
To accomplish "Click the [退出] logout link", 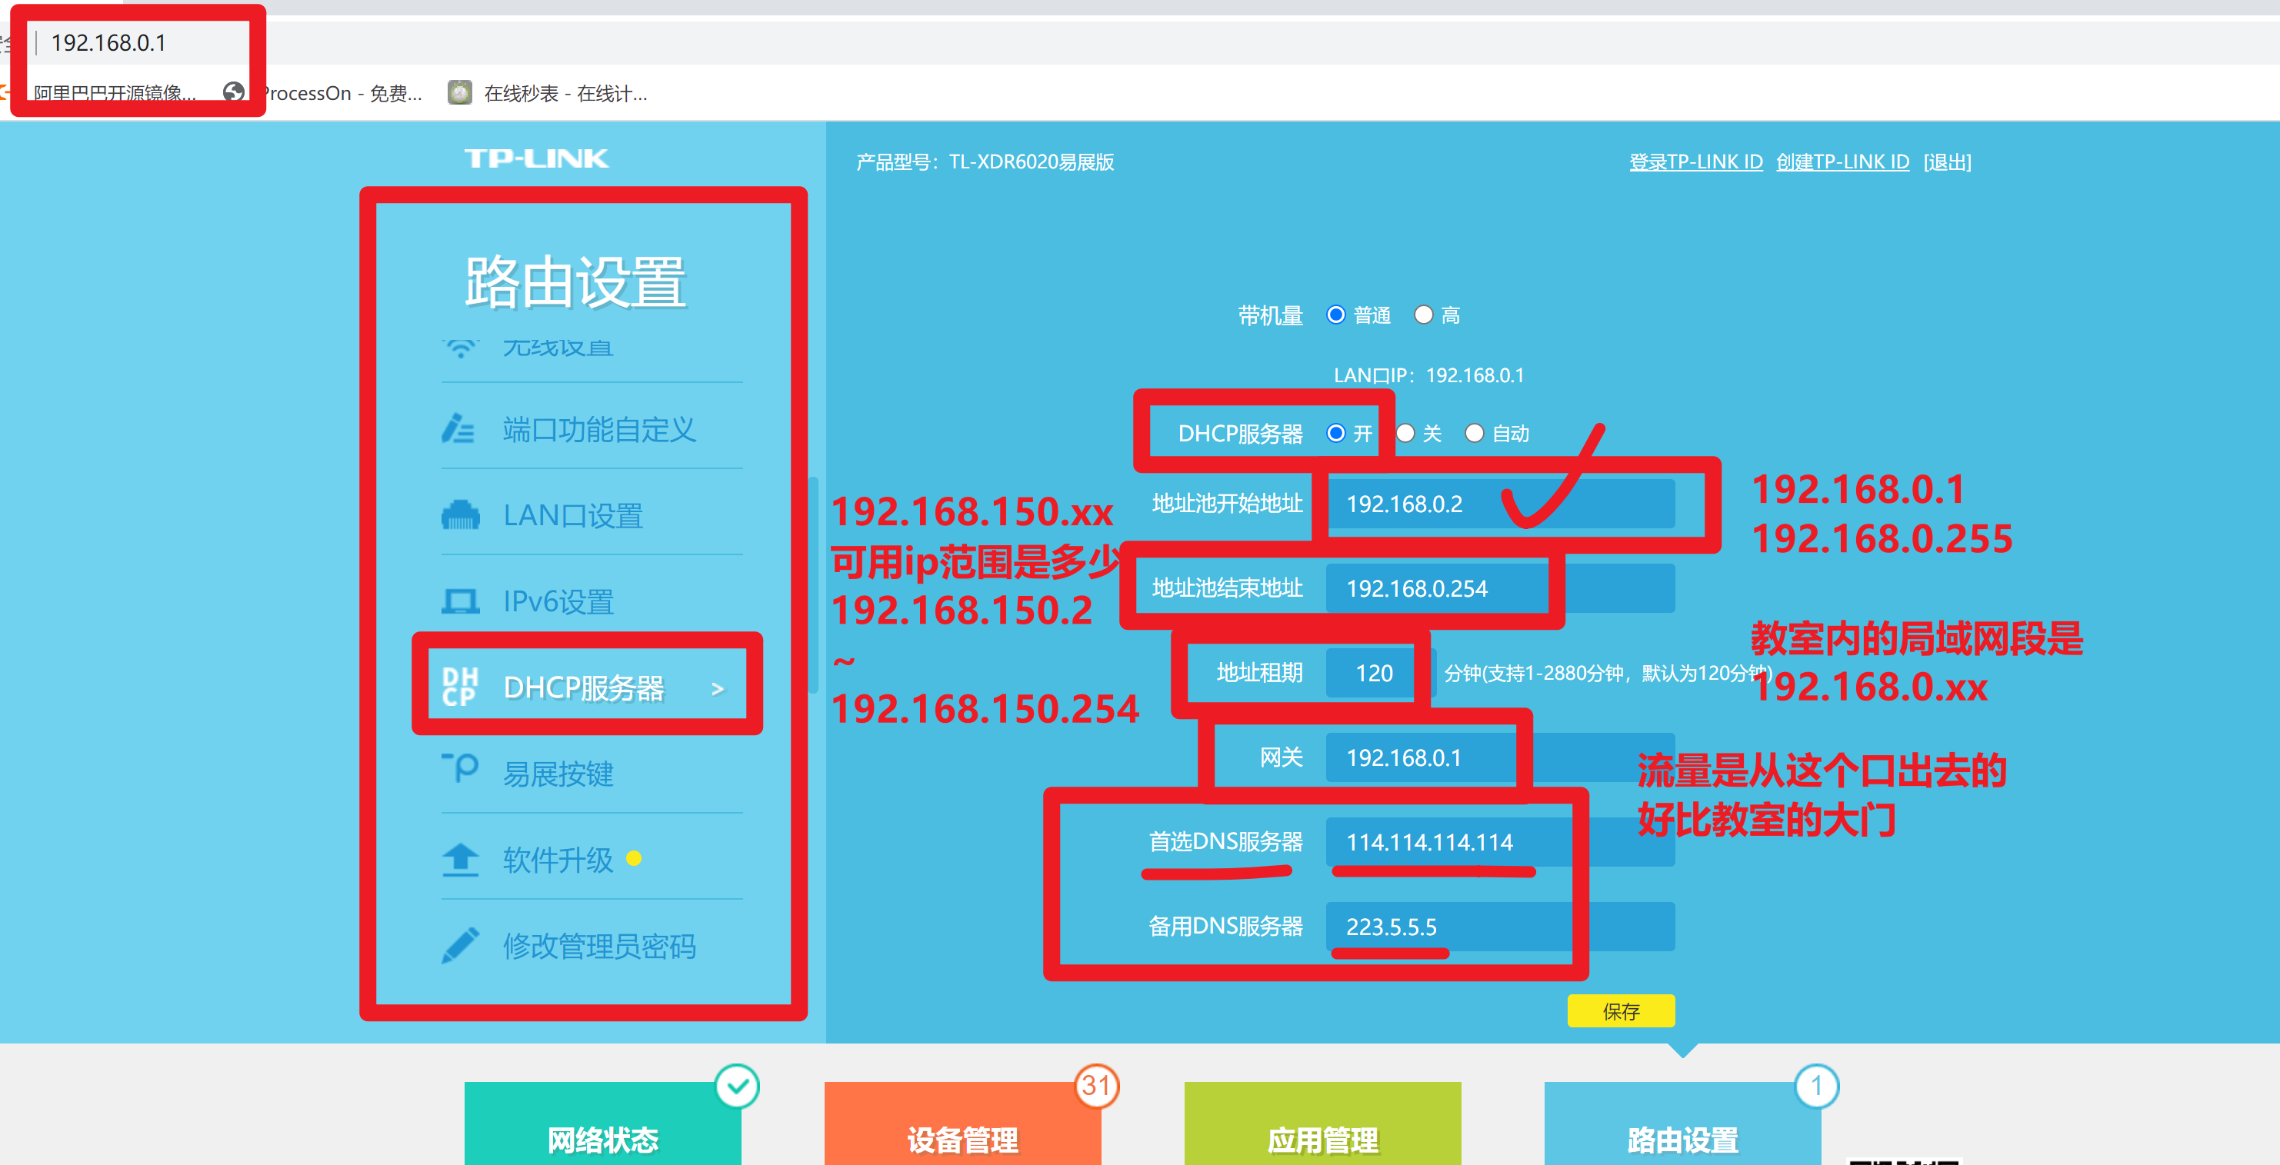I will point(1947,162).
